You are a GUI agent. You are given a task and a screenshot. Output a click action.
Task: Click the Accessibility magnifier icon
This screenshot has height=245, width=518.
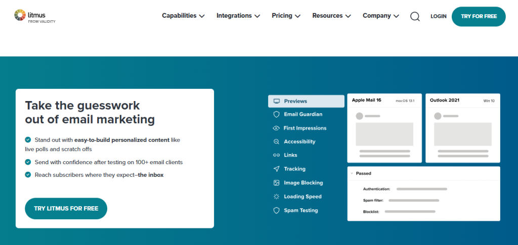[276, 142]
